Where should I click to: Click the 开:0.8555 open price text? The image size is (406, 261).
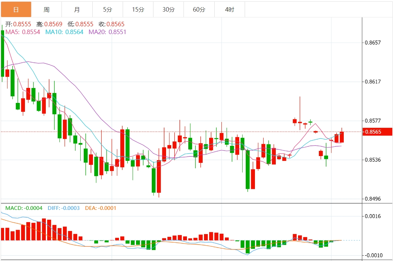coord(18,24)
